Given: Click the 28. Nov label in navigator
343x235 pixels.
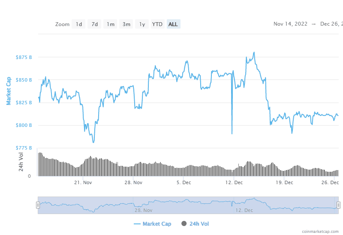Looking at the screenshot, I should [x=144, y=210].
